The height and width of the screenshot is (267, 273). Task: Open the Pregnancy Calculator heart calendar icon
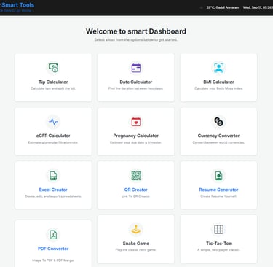[x=136, y=122]
